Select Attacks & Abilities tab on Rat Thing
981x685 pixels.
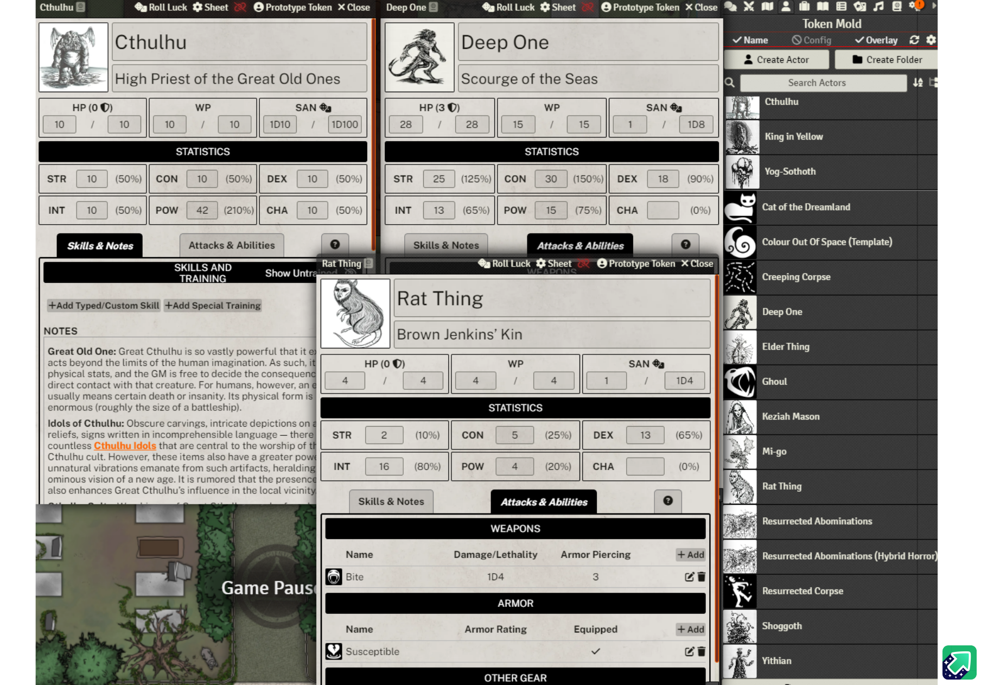544,502
